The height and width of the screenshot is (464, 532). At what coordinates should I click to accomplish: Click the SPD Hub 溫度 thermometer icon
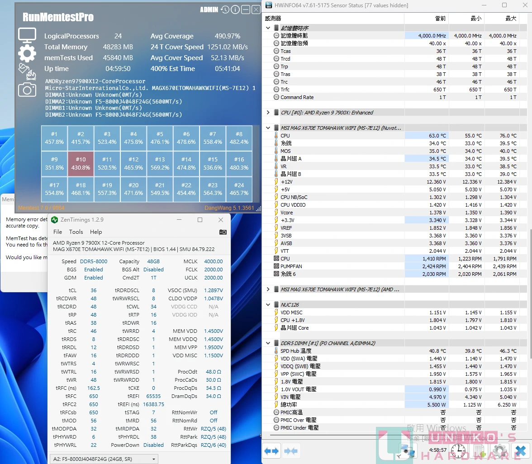pyautogui.click(x=276, y=351)
